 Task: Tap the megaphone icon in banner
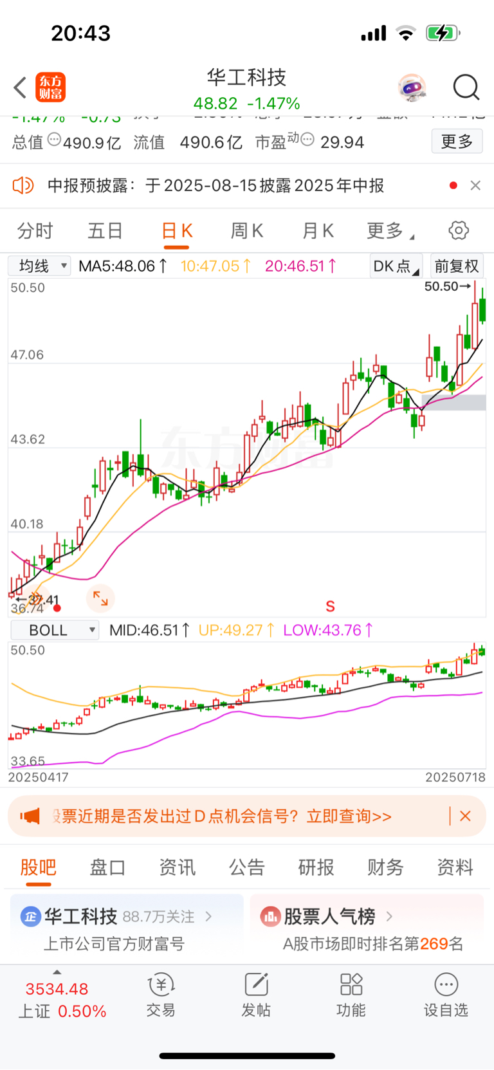click(x=30, y=816)
